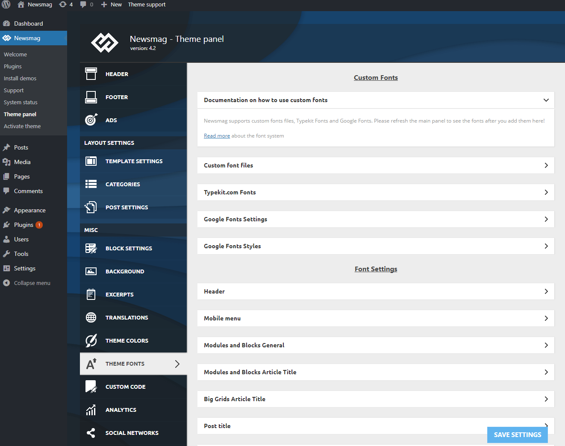Open the Newsmag site name link
Screen dimensions: 565x446
coord(35,4)
